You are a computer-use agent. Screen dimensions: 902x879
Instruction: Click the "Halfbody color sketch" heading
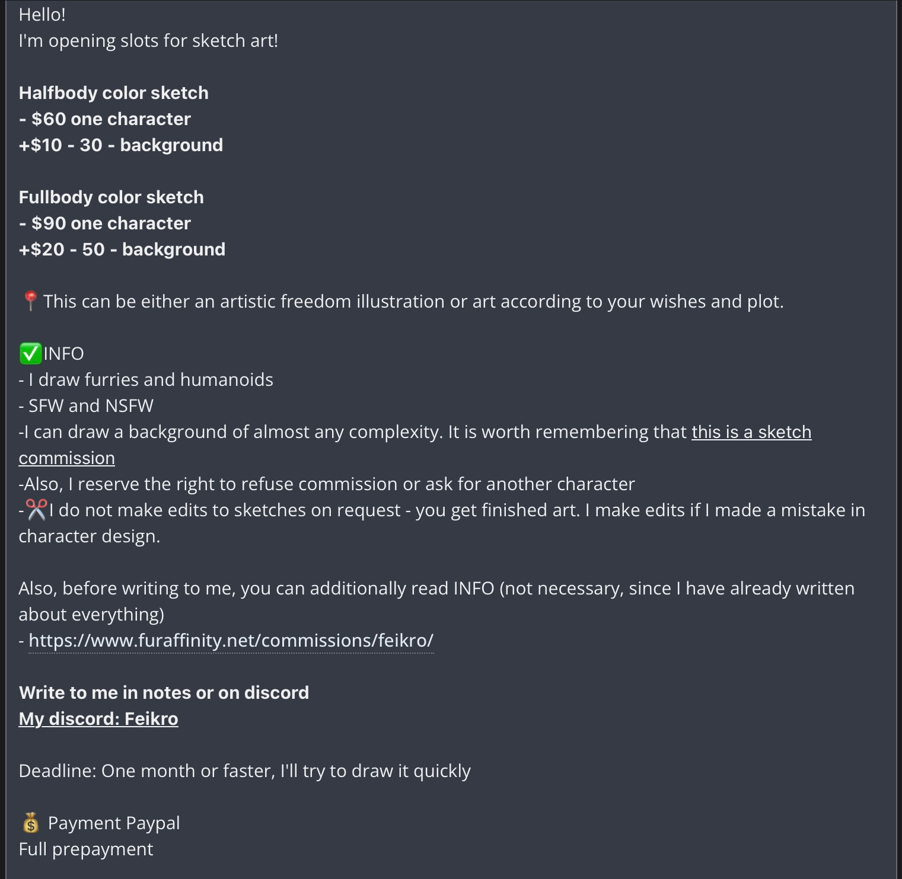[x=114, y=93]
